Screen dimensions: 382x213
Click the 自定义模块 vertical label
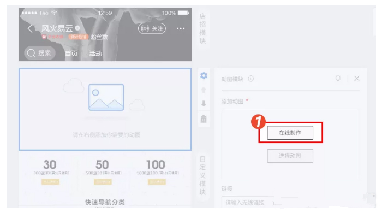pyautogui.click(x=202, y=175)
